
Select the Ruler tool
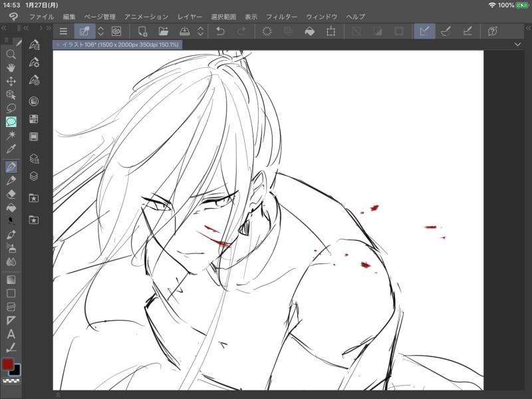tap(11, 321)
